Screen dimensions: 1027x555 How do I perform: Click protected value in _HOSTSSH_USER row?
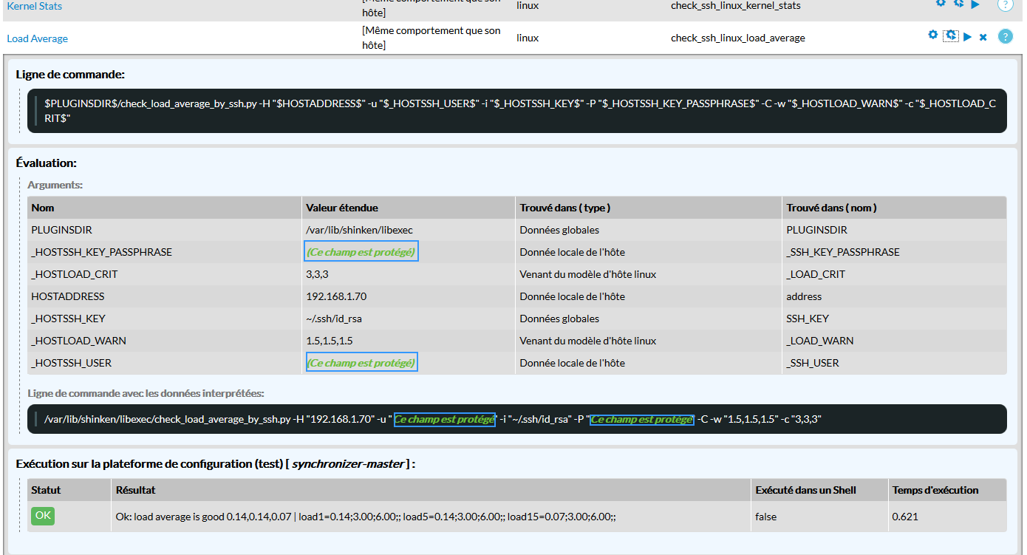[x=361, y=363]
